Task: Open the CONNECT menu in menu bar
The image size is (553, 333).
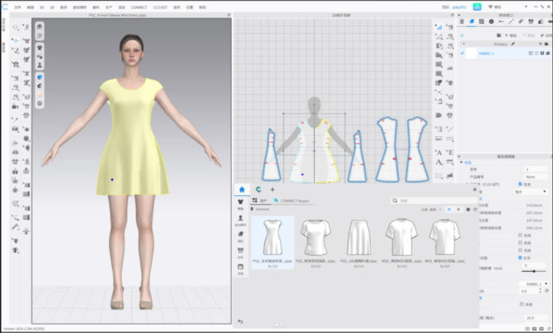Action: click(139, 7)
